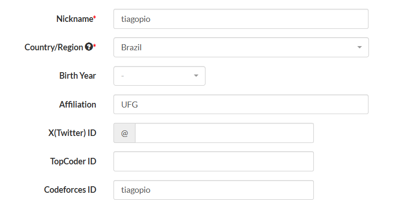Click the TopCoder ID label

pyautogui.click(x=73, y=162)
